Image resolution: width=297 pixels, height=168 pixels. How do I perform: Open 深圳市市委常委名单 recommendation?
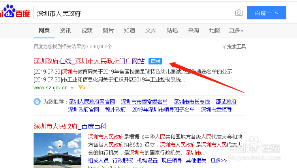coord(144,102)
